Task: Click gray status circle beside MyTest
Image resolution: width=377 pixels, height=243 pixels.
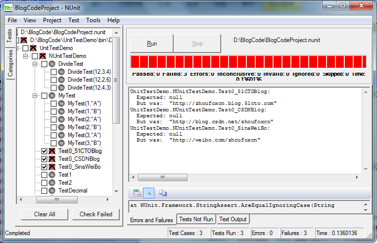Action: (x=52, y=96)
